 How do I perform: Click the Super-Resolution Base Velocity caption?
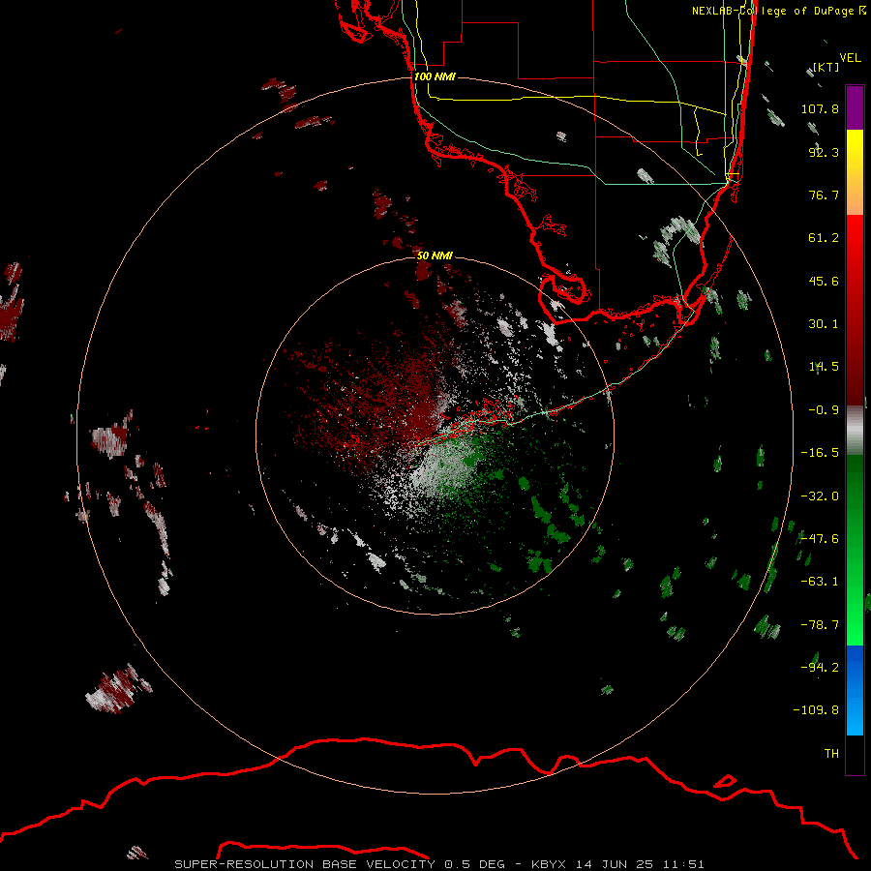[x=439, y=864]
